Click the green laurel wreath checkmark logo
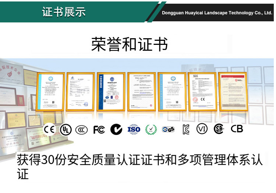Screen dimensions: 276x193 click(x=151, y=129)
